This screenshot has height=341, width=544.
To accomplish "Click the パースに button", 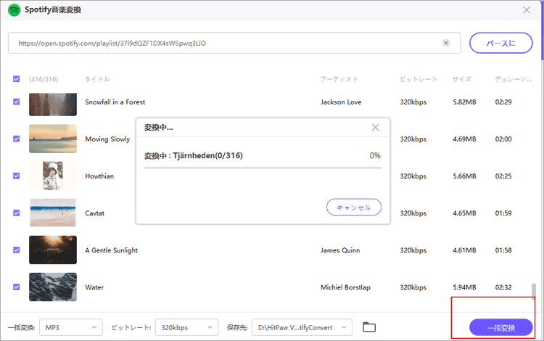I will click(x=500, y=43).
